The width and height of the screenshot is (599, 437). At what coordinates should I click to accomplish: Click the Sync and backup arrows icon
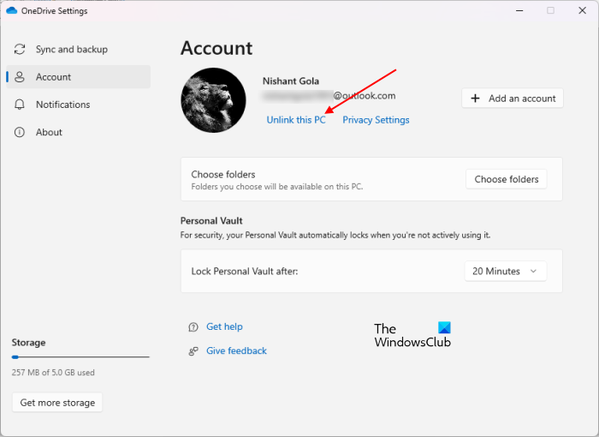[20, 50]
